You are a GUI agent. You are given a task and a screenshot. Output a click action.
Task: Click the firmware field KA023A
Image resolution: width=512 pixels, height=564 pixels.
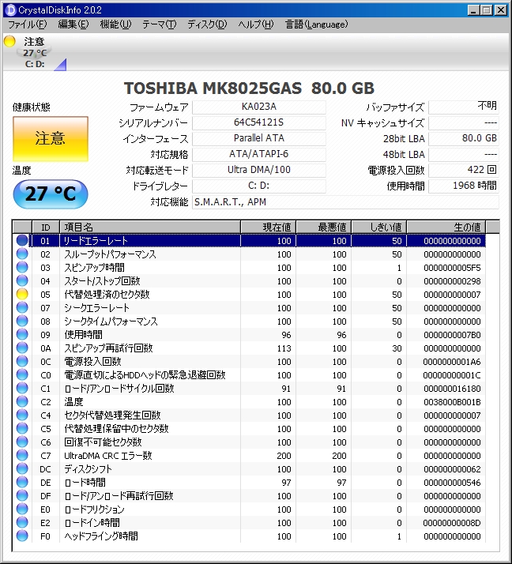(259, 107)
